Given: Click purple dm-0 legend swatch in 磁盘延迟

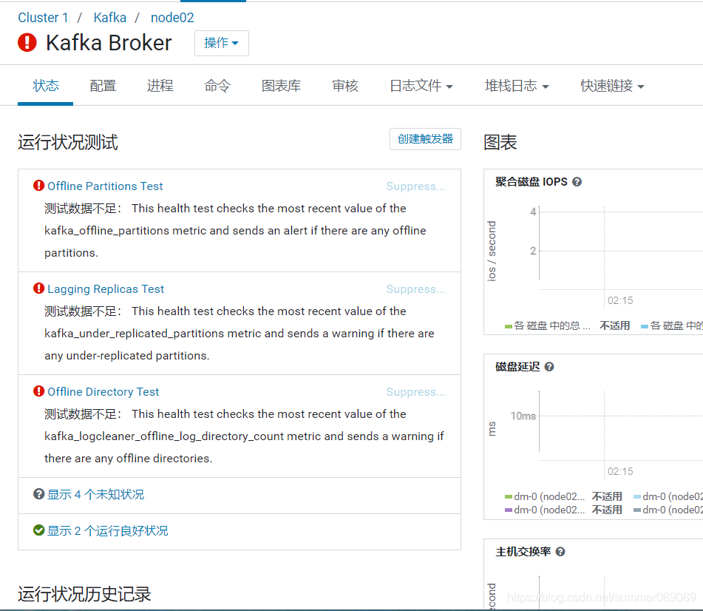Looking at the screenshot, I should [509, 510].
